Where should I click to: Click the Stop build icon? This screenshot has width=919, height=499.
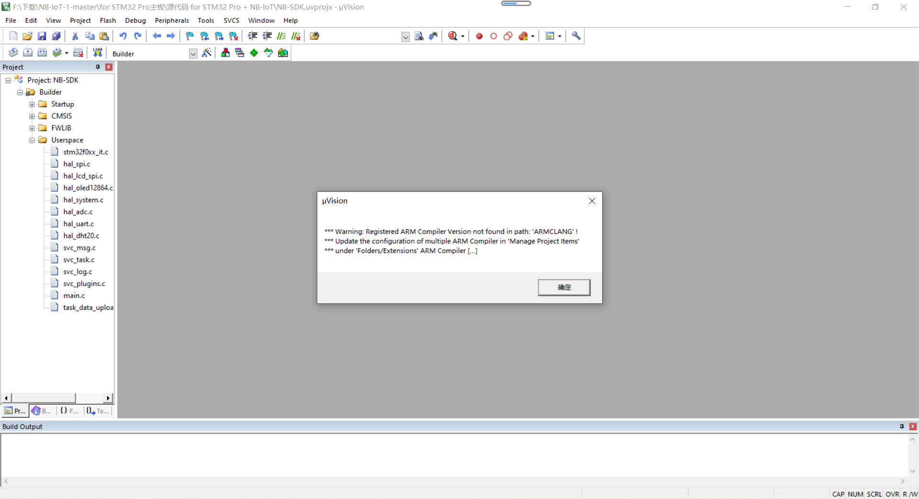pyautogui.click(x=78, y=53)
